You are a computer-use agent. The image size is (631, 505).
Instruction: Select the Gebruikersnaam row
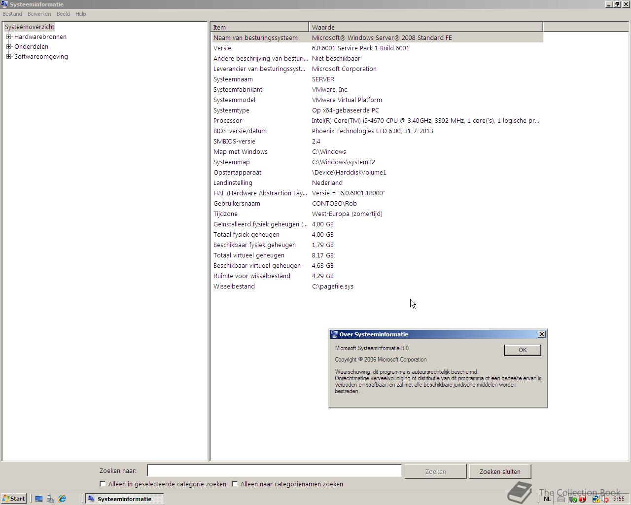coord(377,203)
